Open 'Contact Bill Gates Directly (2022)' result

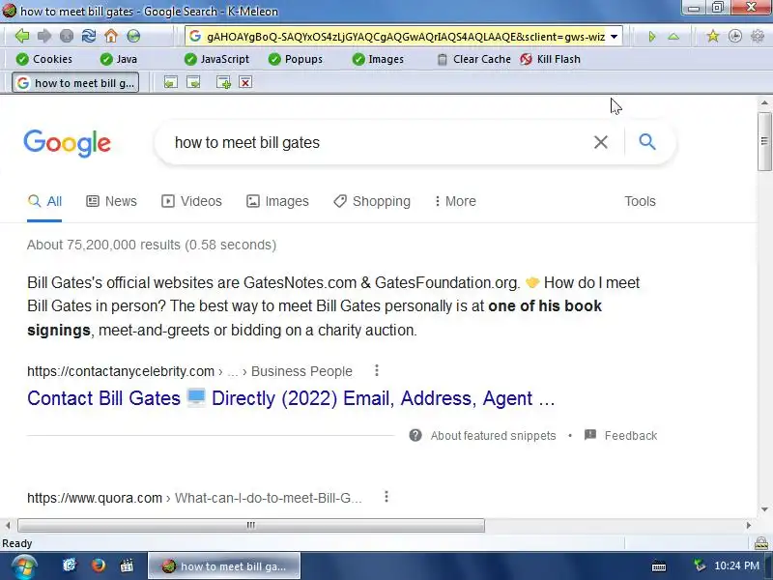(291, 398)
